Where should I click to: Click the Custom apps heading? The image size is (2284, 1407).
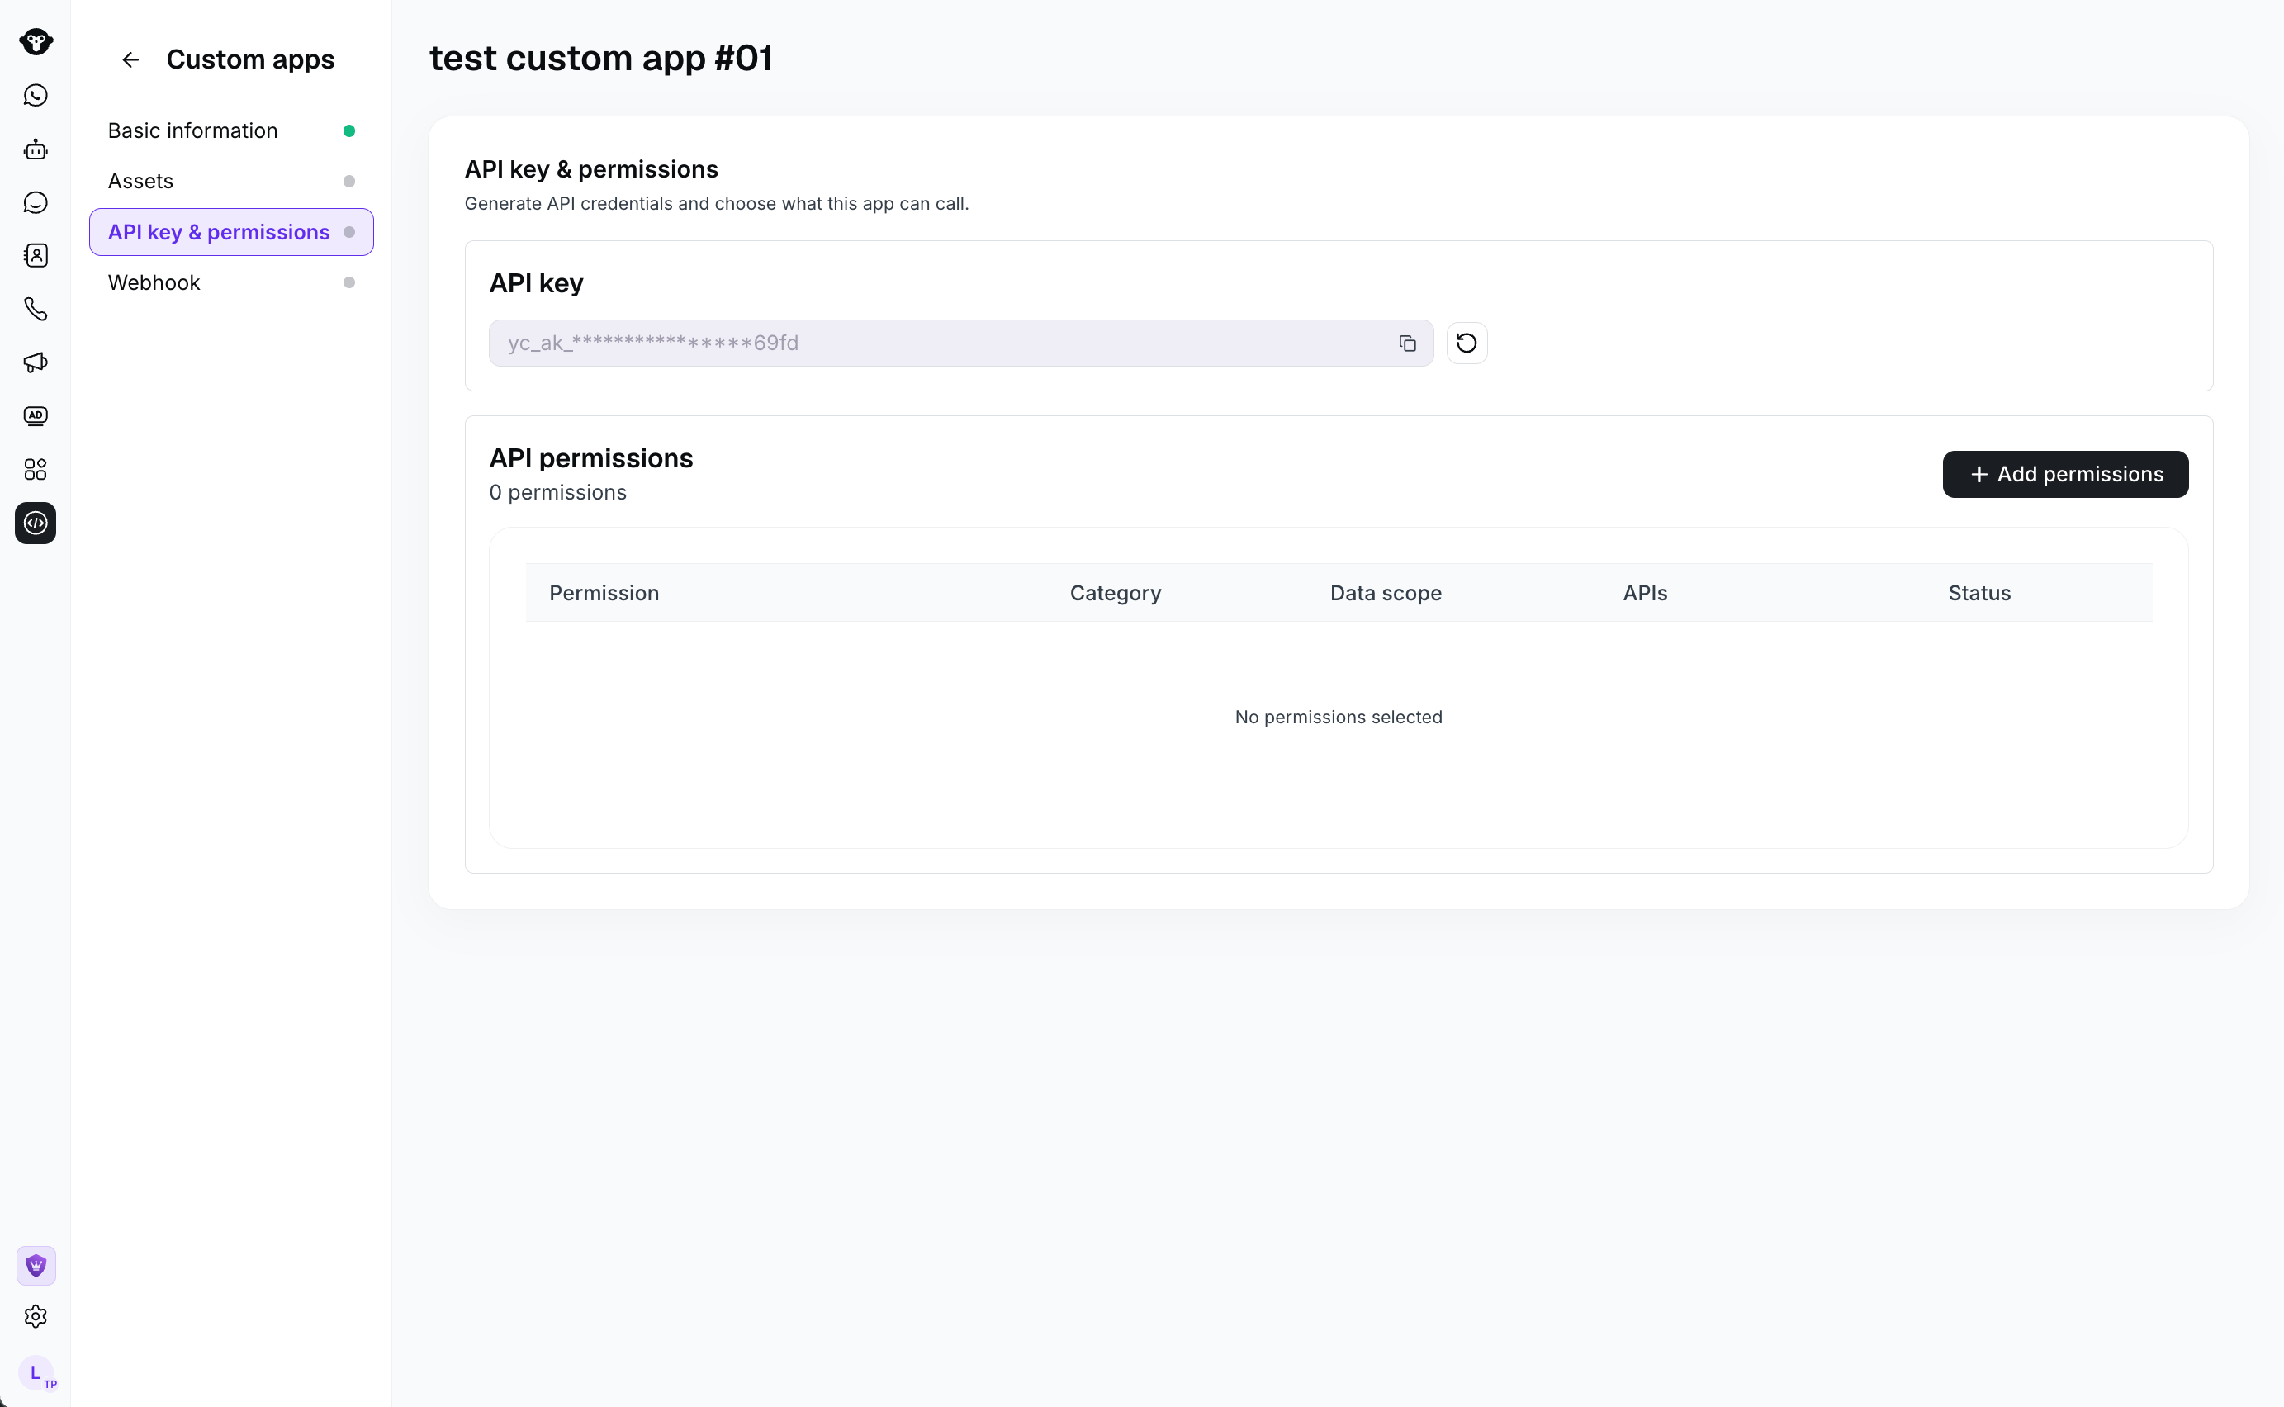tap(250, 59)
